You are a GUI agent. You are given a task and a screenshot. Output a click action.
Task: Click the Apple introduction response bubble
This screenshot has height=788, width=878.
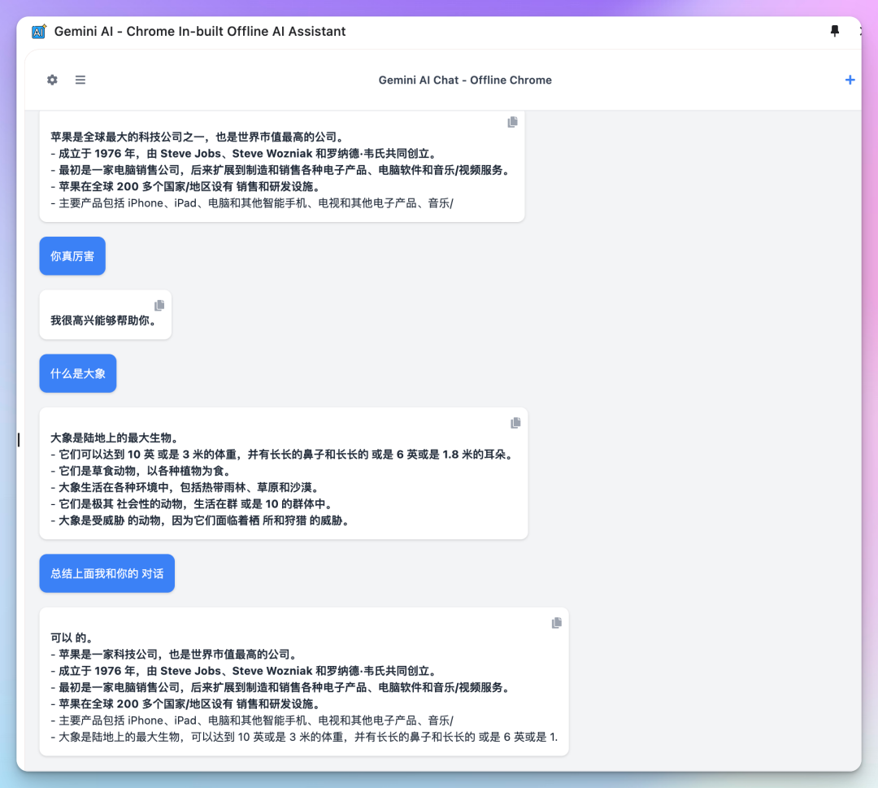(x=282, y=167)
